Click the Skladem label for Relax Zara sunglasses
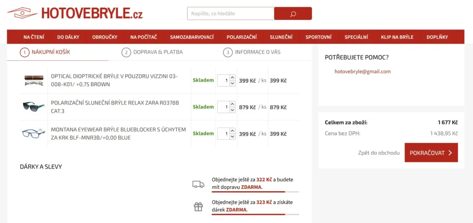This screenshot has width=473, height=223. (203, 107)
